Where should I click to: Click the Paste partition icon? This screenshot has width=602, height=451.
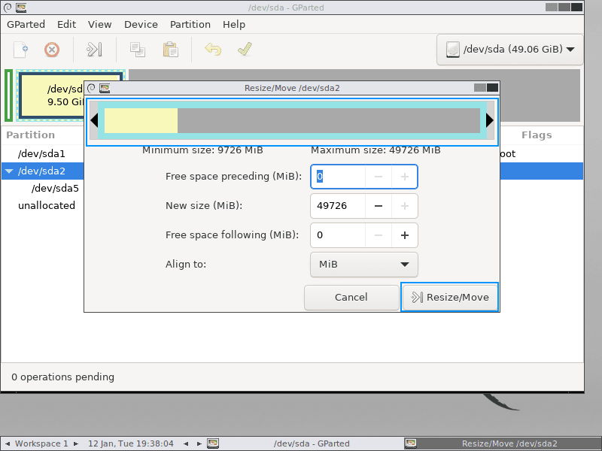(x=169, y=50)
